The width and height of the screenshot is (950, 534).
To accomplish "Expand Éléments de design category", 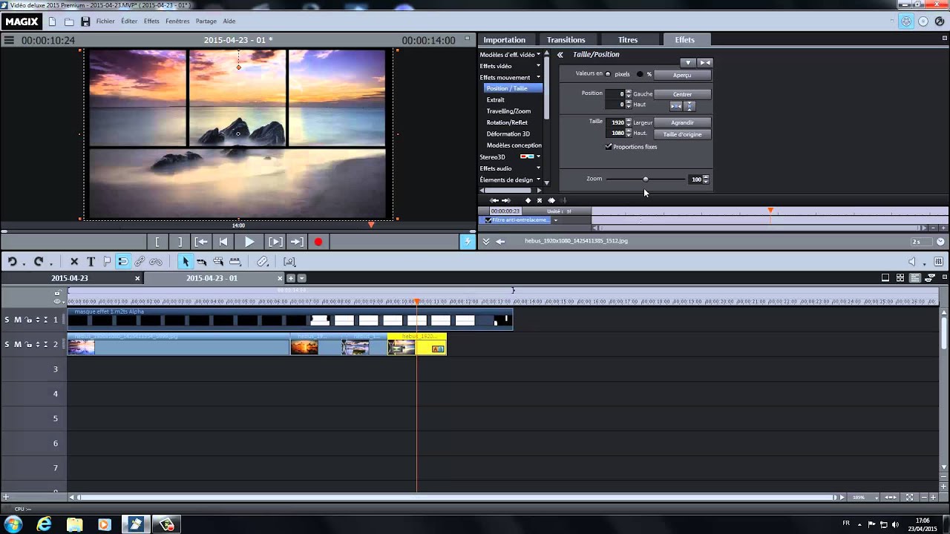I will click(x=510, y=179).
